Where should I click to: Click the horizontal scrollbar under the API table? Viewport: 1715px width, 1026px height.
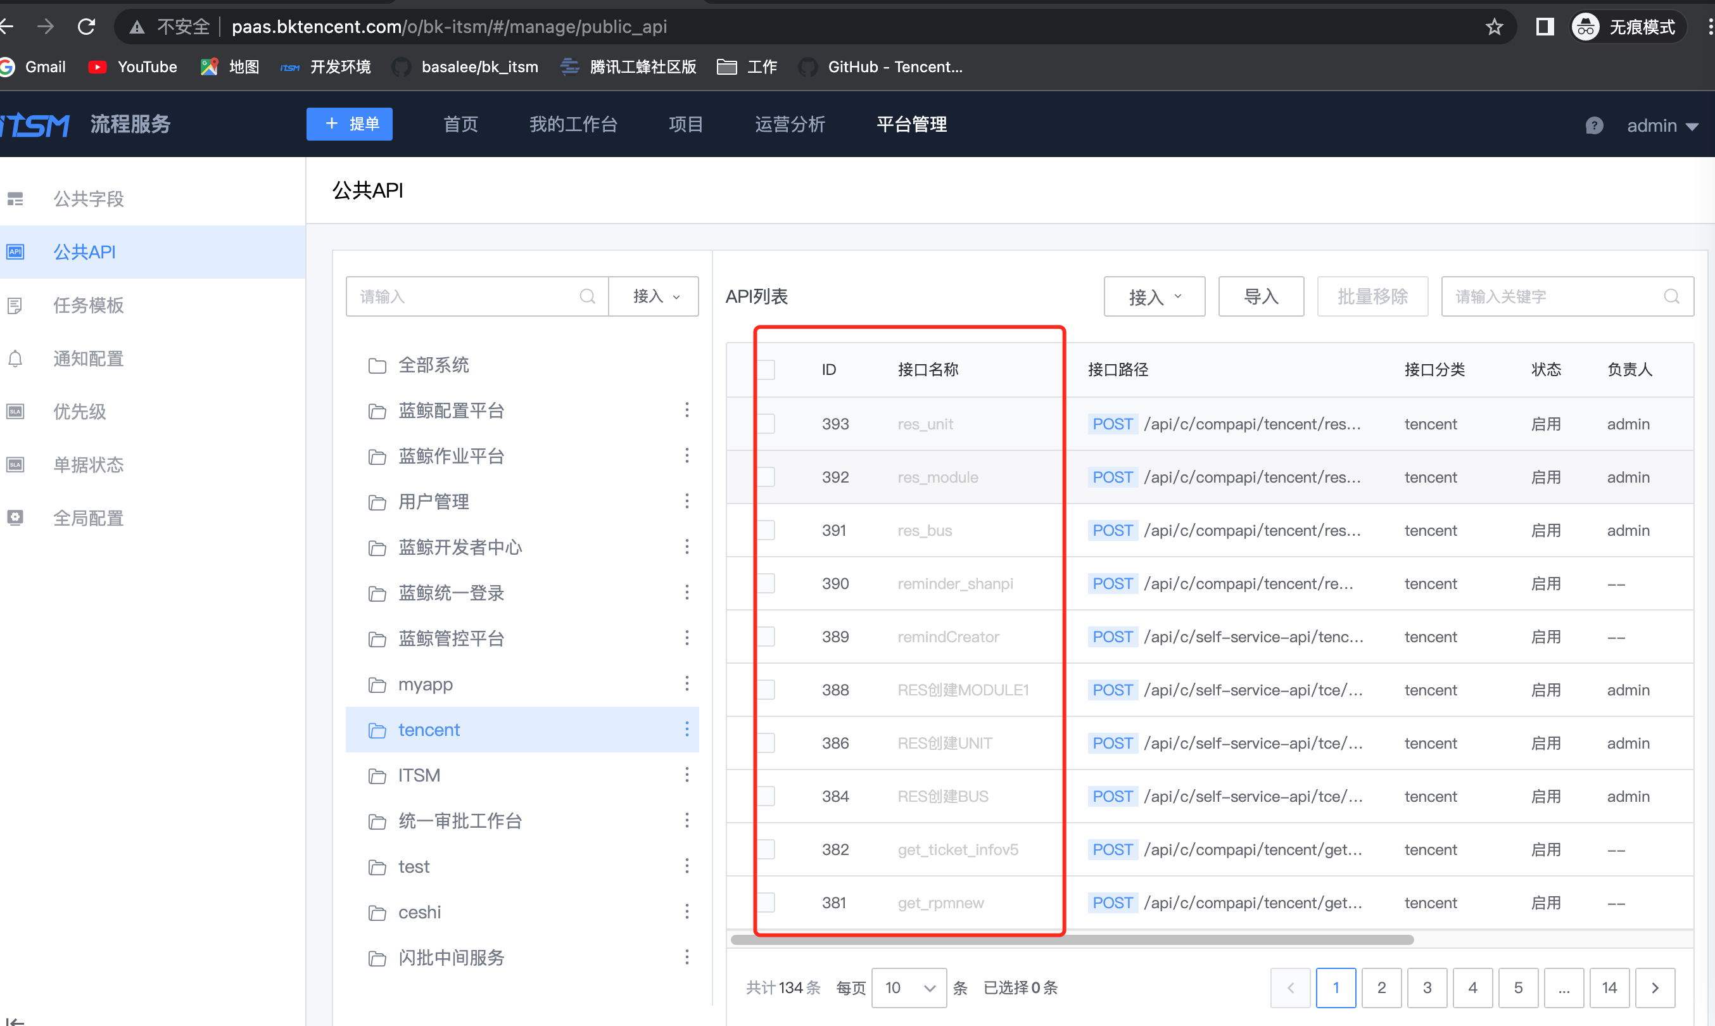pyautogui.click(x=1072, y=940)
